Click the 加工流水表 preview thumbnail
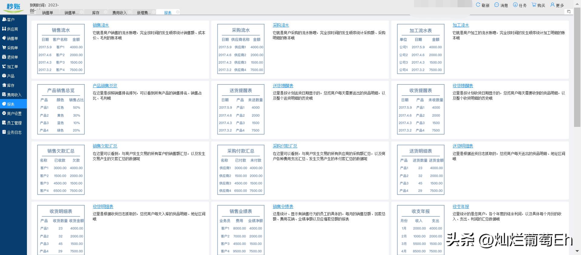 421,49
